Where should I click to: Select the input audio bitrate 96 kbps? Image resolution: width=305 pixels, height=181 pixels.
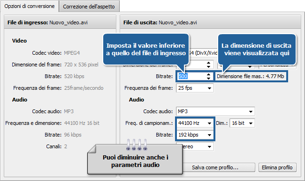pos(73,135)
